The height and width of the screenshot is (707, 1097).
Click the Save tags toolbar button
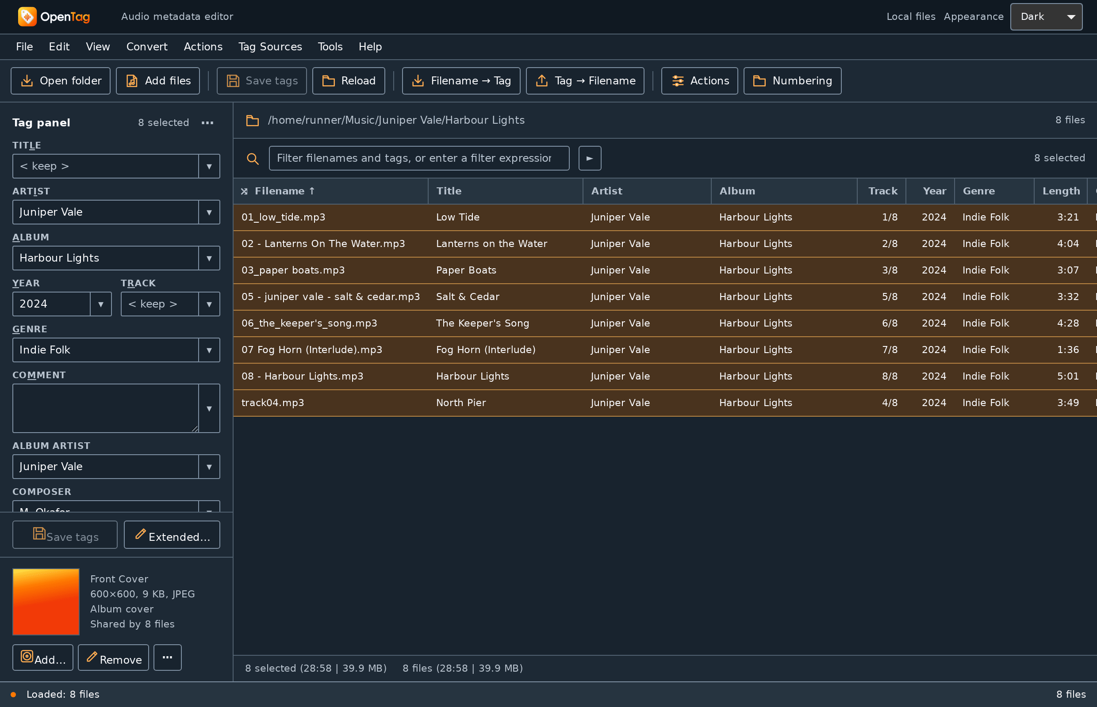[261, 81]
